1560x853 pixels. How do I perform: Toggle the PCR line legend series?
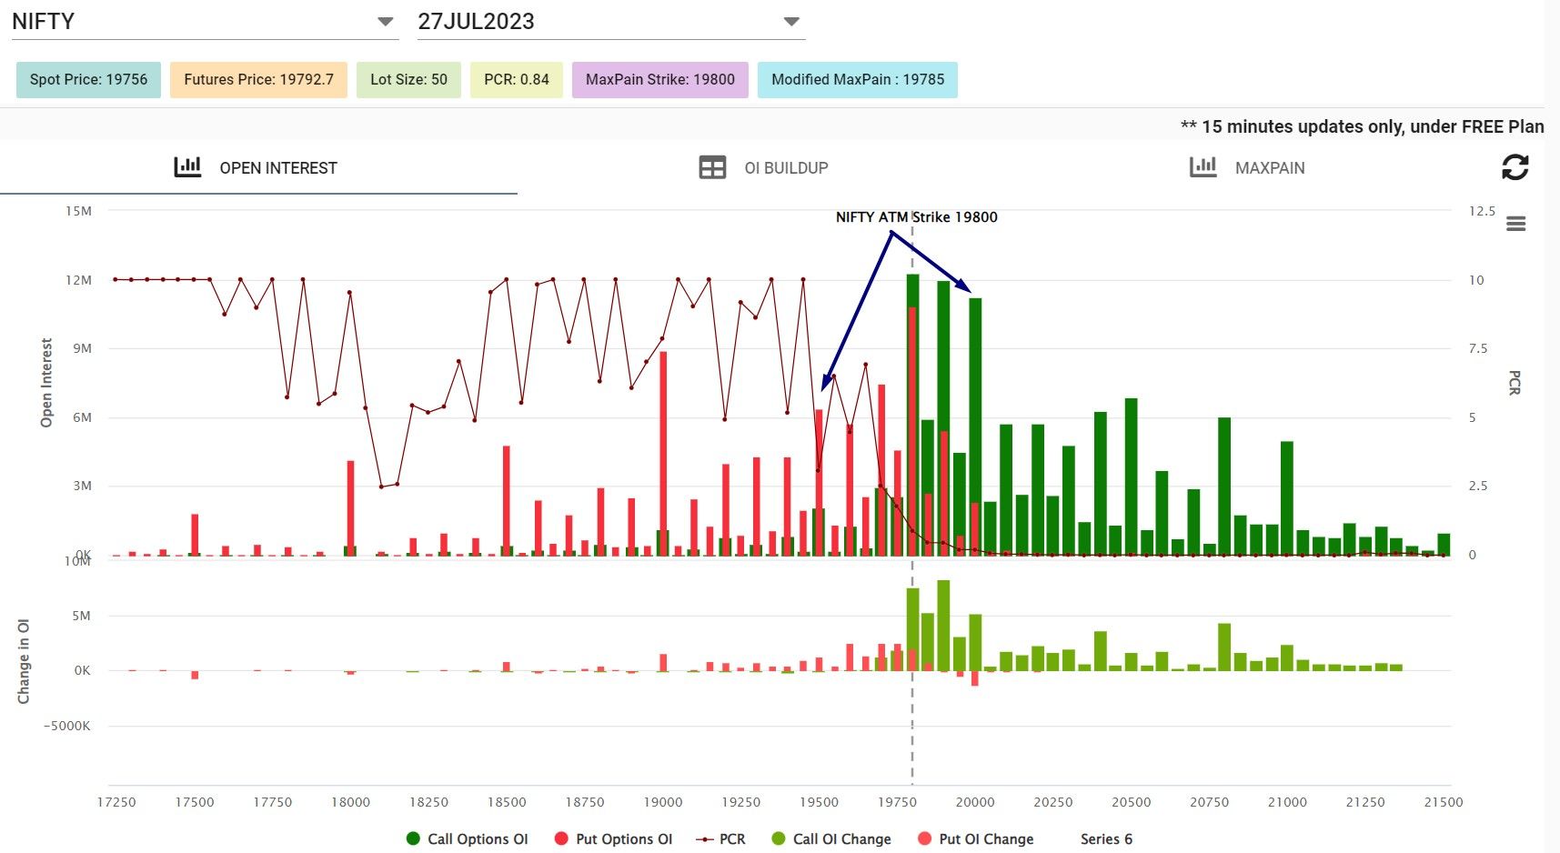pyautogui.click(x=720, y=838)
